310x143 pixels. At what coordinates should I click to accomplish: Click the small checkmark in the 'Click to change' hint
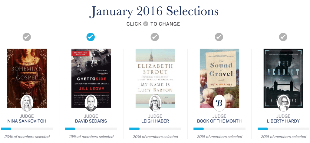(146, 24)
